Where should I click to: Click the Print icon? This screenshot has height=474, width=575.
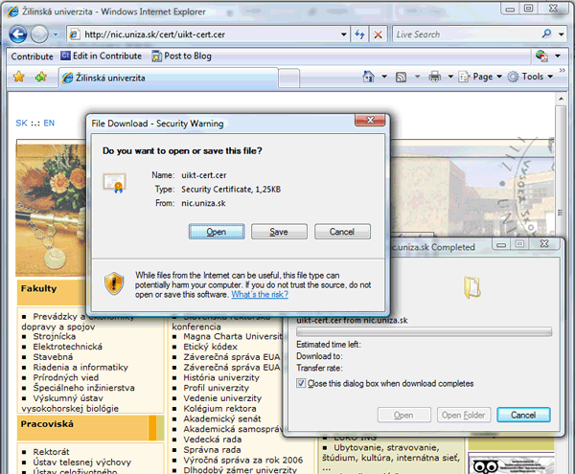434,77
